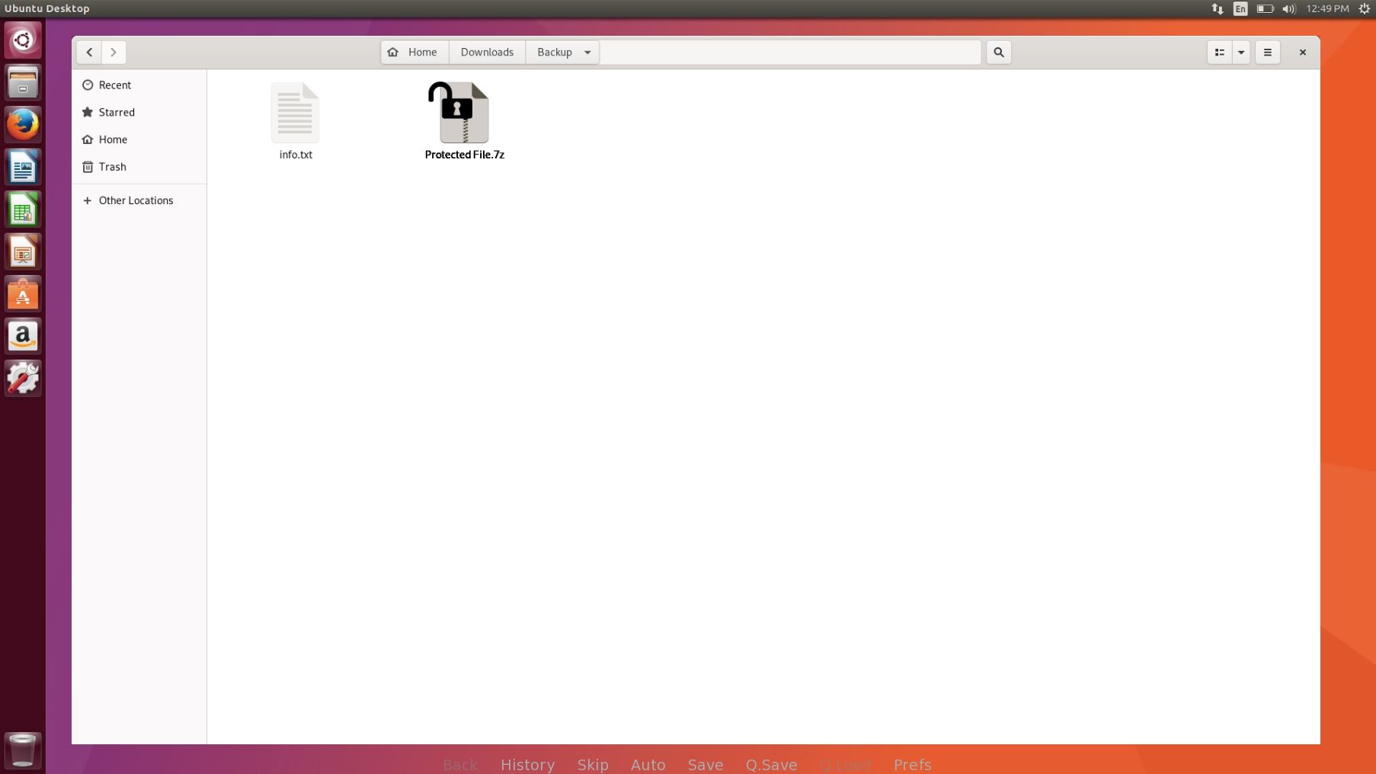This screenshot has width=1376, height=774.
Task: Open Prefs in the bottom menu
Action: coord(912,764)
